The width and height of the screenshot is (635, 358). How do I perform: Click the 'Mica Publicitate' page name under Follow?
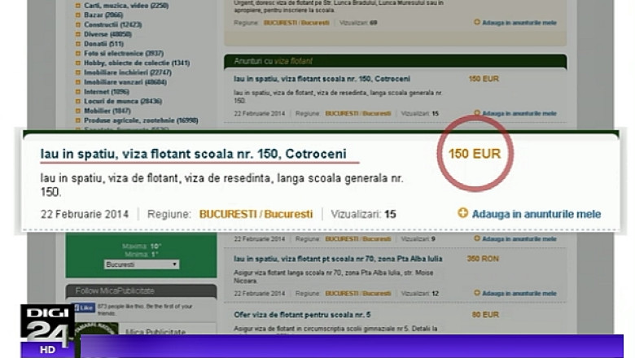pyautogui.click(x=155, y=331)
